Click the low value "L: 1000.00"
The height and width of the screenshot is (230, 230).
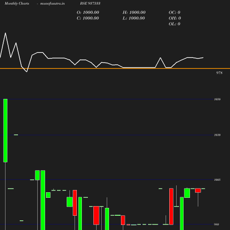(x=133, y=18)
